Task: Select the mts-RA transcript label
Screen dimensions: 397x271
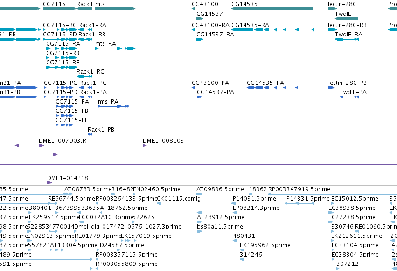Action: click(105, 44)
